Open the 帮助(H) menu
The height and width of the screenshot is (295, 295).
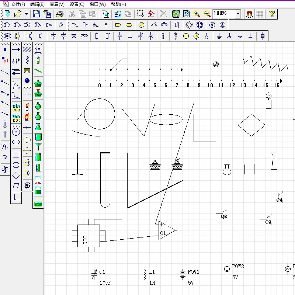[x=118, y=4]
